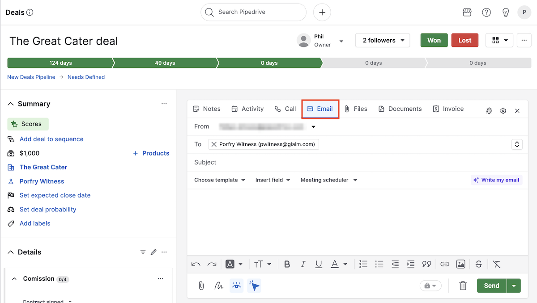Clear text formatting
537x303 pixels.
[496, 264]
